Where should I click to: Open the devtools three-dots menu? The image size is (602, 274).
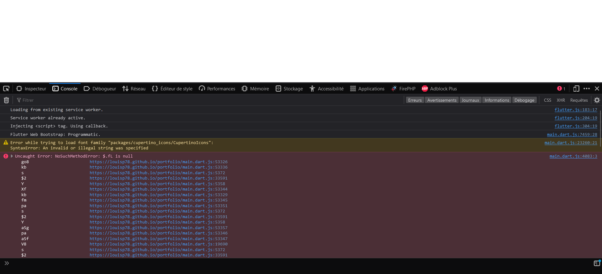point(587,89)
